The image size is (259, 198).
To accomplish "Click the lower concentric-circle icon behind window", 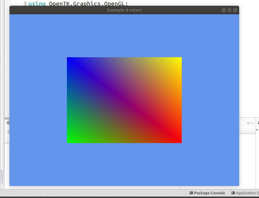I will pyautogui.click(x=9, y=132).
